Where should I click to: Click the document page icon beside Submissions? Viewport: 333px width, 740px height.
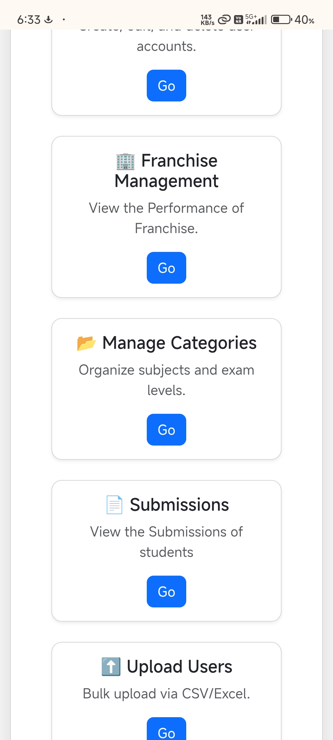114,505
